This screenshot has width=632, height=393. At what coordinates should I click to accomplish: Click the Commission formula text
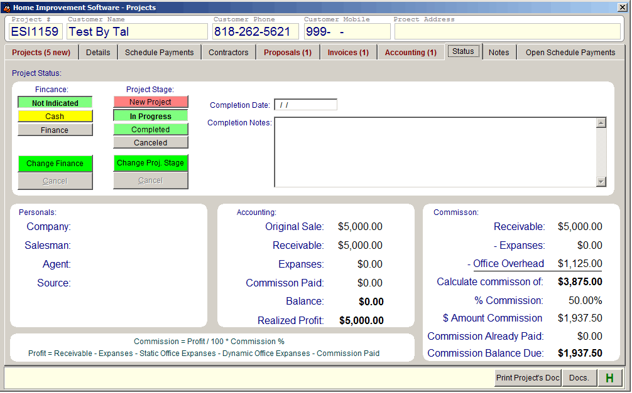coord(209,341)
